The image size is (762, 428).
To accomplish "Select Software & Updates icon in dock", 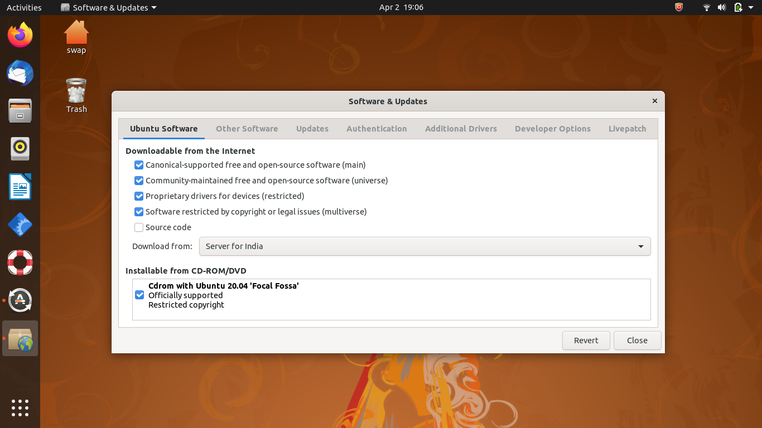I will point(20,338).
